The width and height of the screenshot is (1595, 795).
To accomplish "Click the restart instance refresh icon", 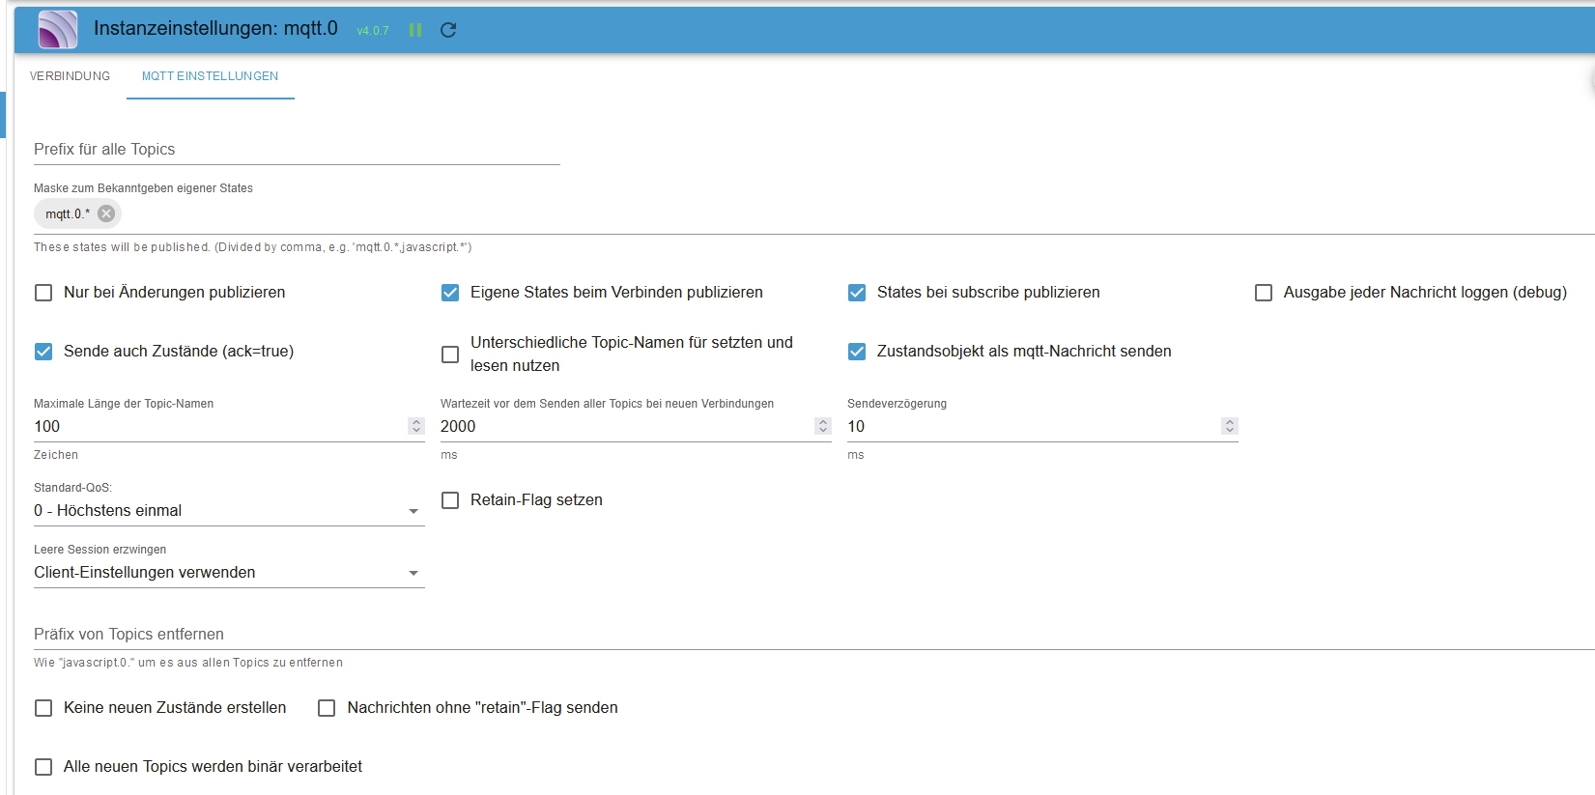I will coord(448,30).
